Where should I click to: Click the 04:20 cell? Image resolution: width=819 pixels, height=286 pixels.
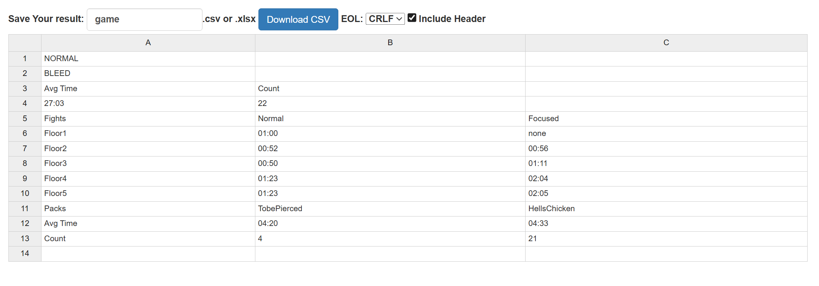[x=390, y=224]
